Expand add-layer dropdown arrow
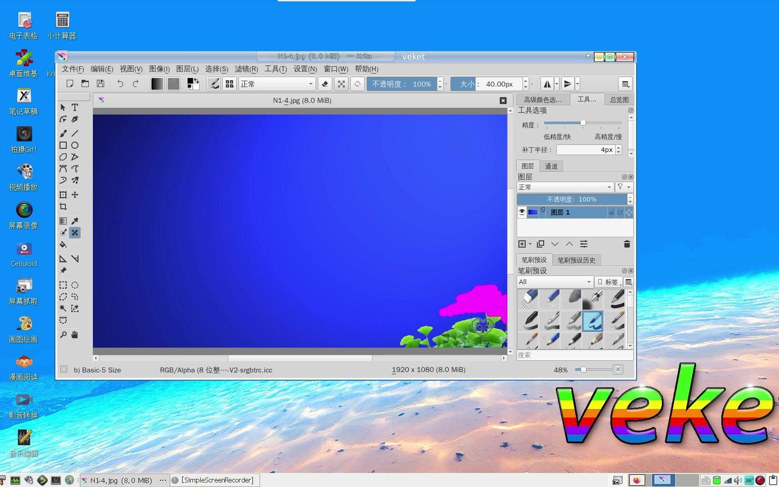Viewport: 779px width, 487px height. 530,244
